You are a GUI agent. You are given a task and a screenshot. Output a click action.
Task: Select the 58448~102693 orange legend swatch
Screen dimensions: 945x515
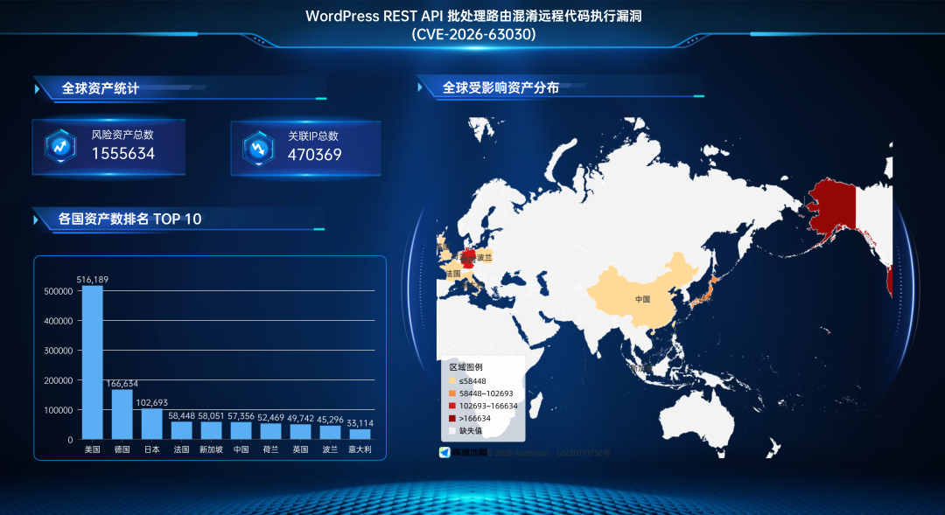[452, 393]
